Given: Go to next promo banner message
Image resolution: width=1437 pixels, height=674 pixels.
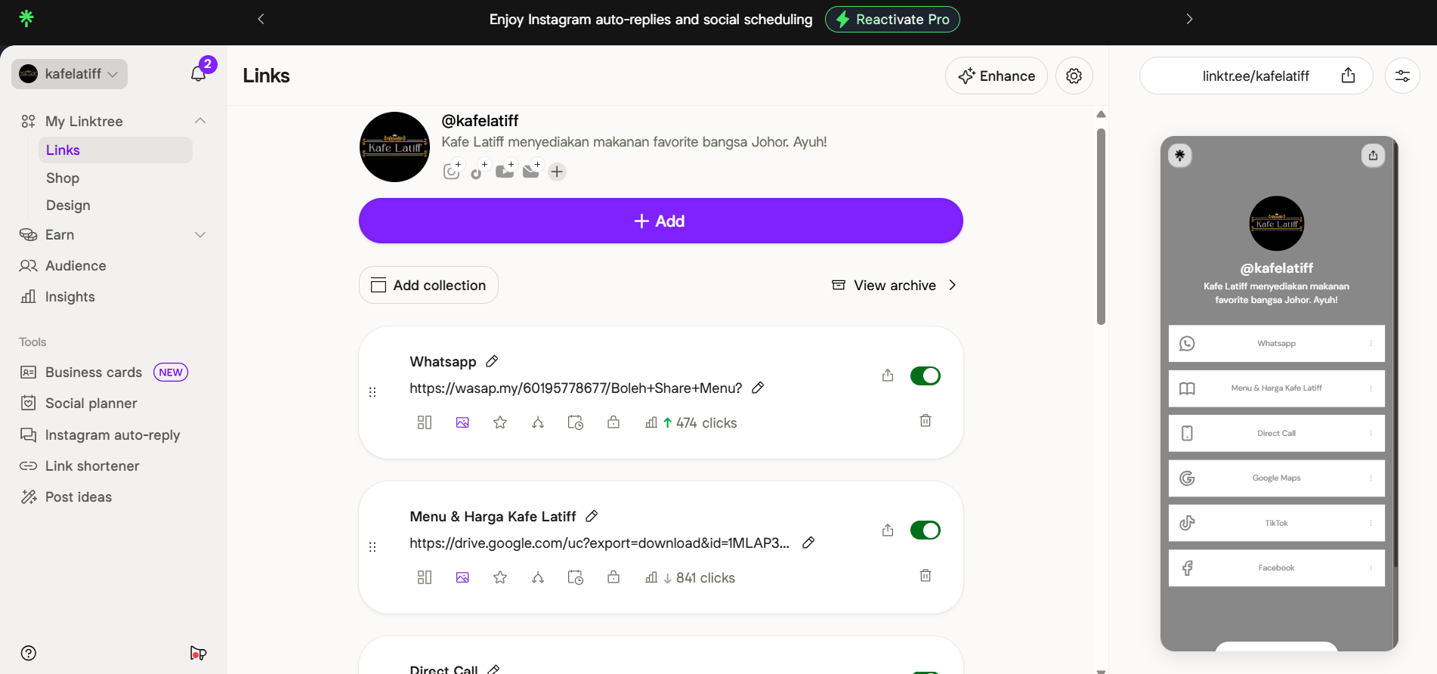Looking at the screenshot, I should point(1189,19).
